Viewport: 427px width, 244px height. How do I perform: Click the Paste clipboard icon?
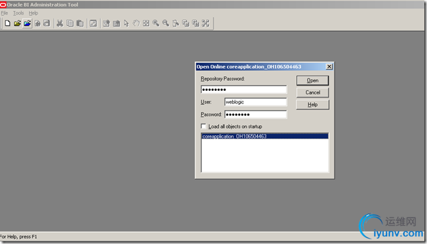click(x=80, y=23)
